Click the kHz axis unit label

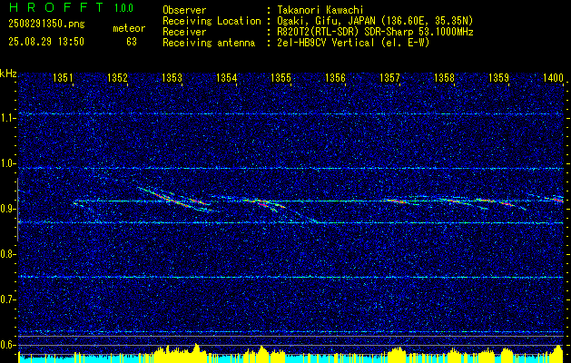(x=8, y=74)
